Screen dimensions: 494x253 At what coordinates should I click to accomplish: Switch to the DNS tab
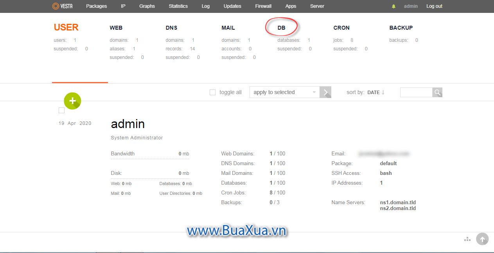tap(171, 28)
